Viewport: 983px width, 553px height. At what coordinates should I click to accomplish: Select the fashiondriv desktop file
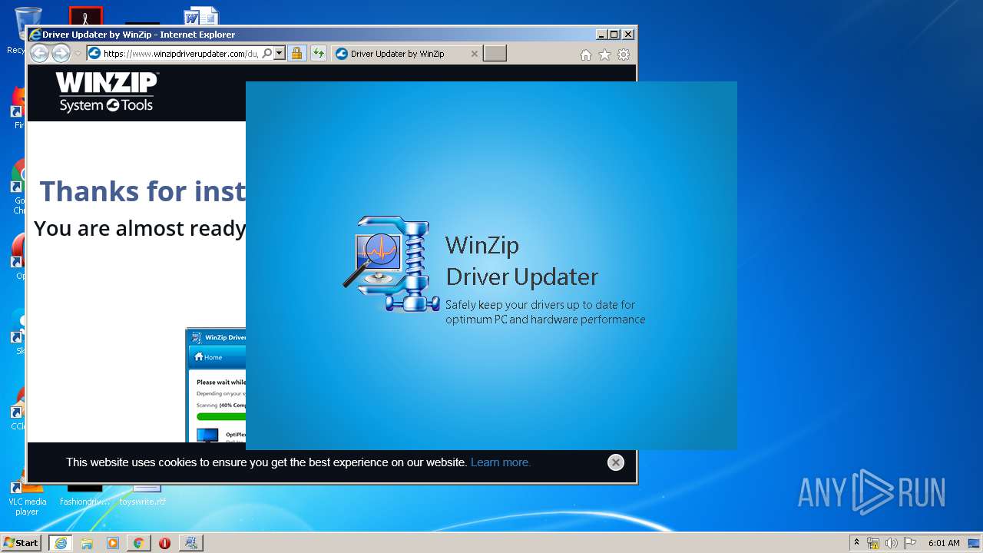pos(84,495)
